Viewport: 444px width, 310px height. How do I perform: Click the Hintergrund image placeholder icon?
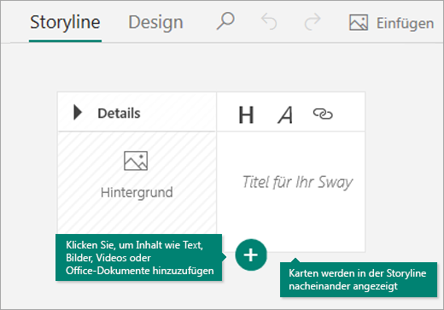click(136, 161)
